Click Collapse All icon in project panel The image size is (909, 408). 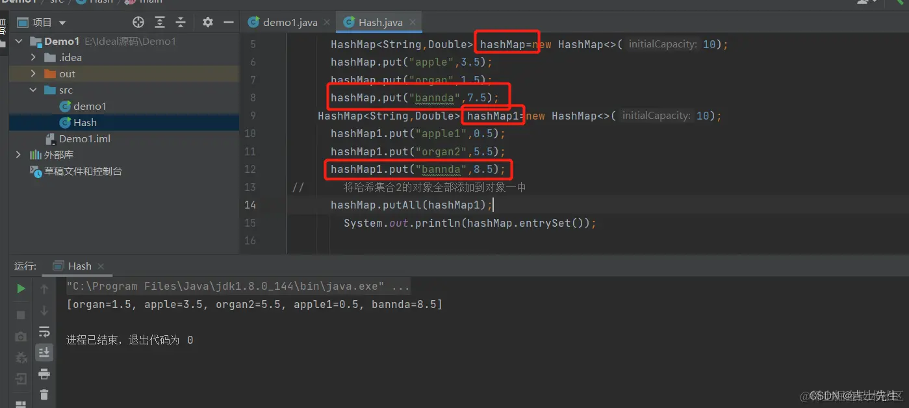181,22
